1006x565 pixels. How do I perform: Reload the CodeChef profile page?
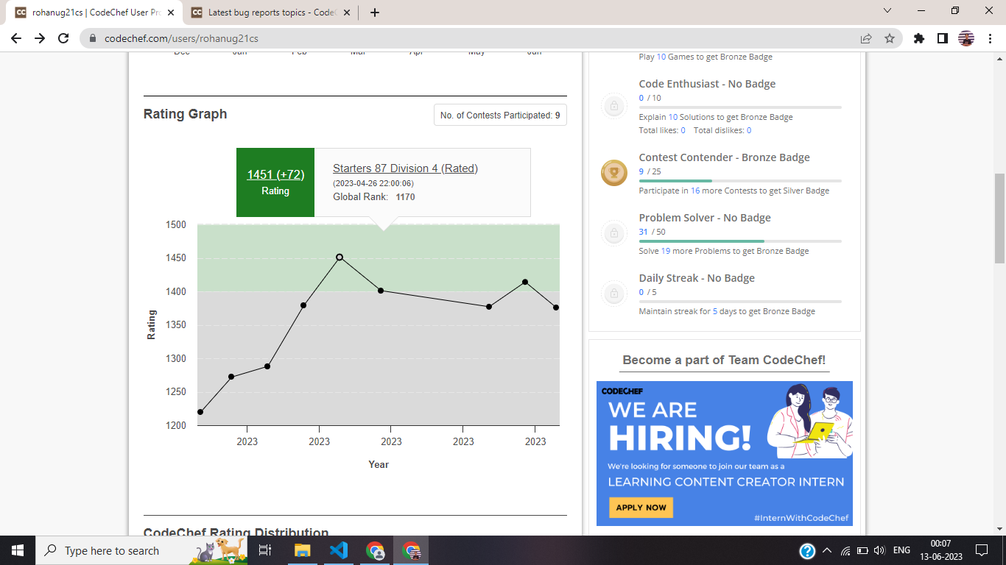(63, 38)
